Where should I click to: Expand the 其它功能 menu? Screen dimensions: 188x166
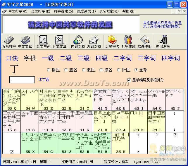click(109, 11)
